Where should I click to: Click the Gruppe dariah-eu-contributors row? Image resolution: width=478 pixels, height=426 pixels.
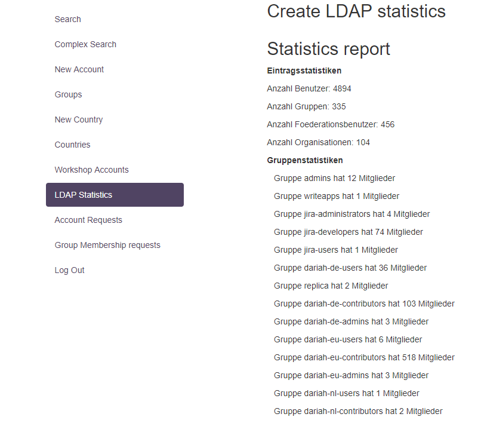pyautogui.click(x=364, y=357)
